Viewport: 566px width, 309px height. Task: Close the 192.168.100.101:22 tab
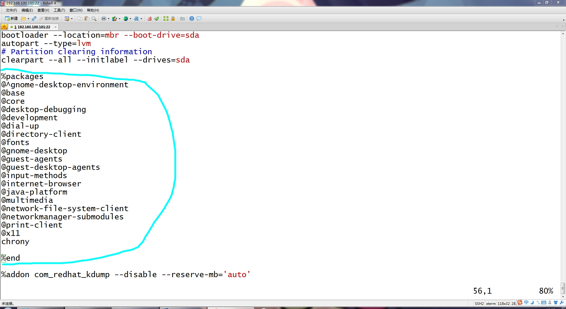[55, 27]
